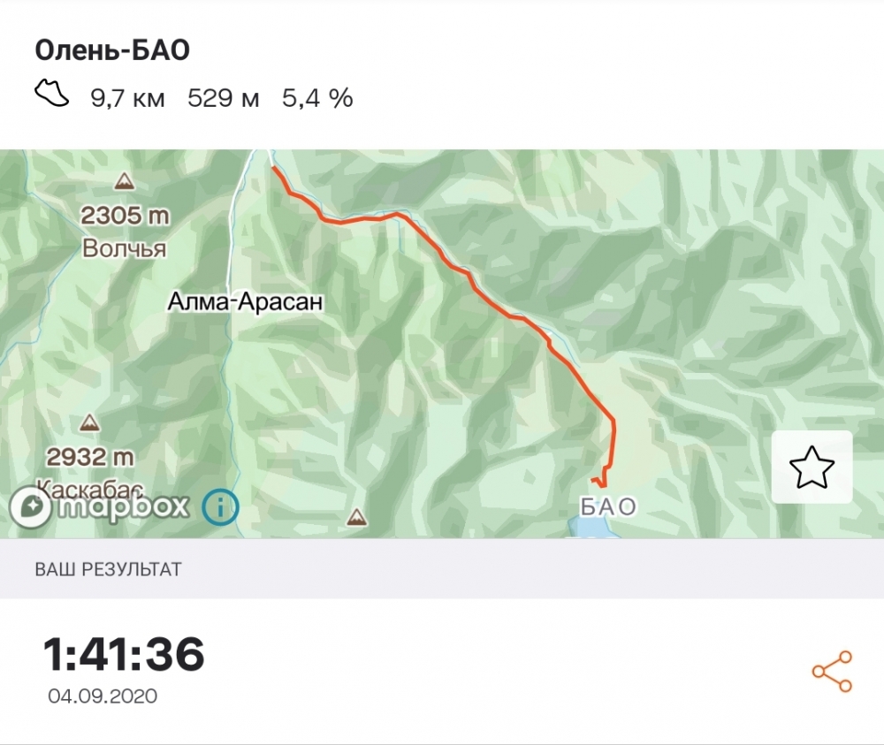Click the peak icon above 2932 m
This screenshot has width=884, height=745.
(x=89, y=424)
